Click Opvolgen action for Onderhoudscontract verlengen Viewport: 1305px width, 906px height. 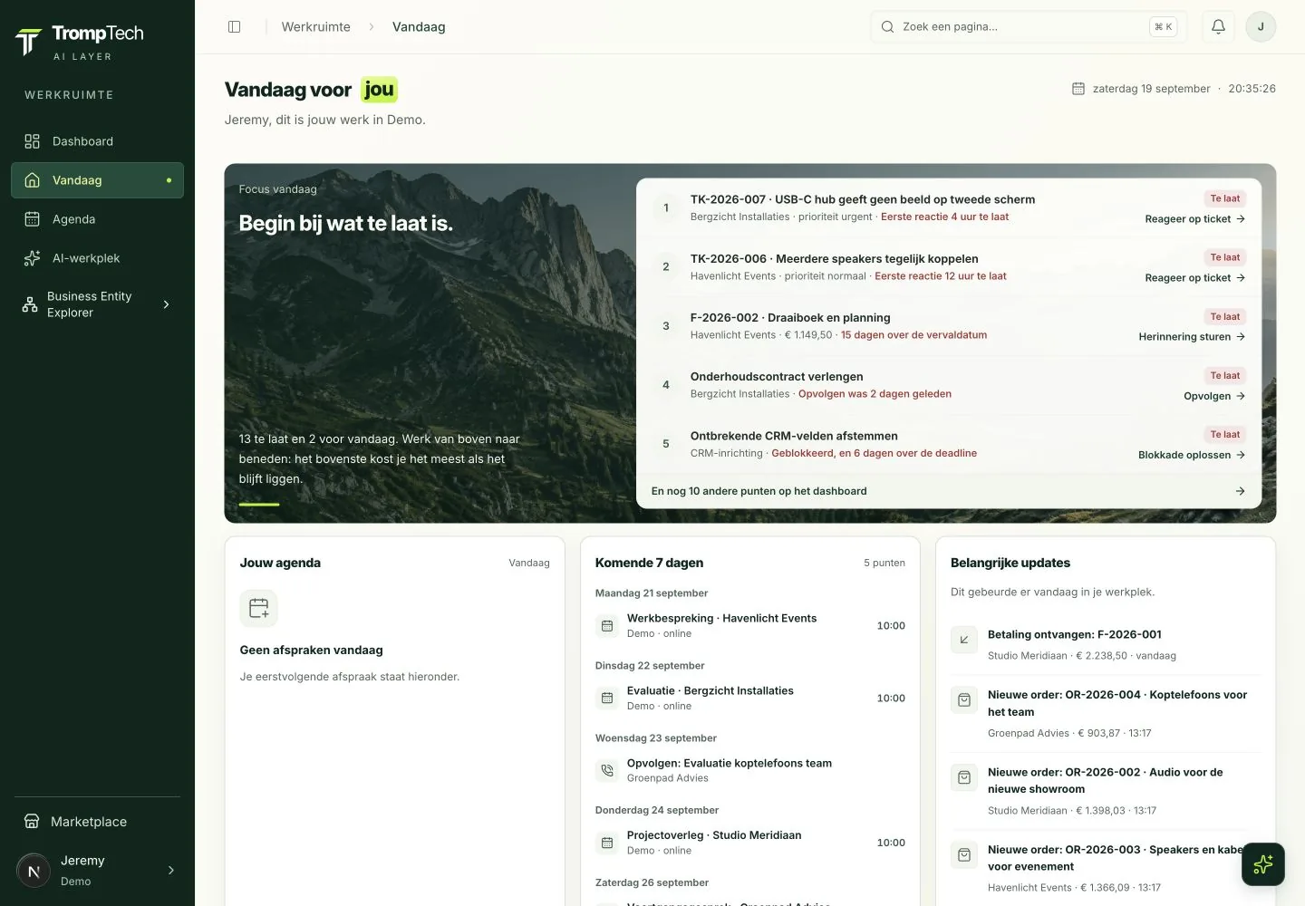pyautogui.click(x=1214, y=396)
